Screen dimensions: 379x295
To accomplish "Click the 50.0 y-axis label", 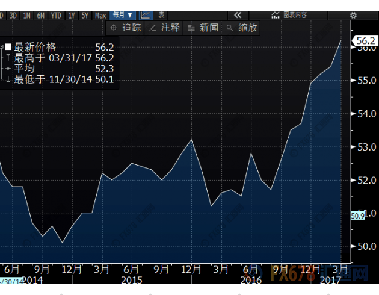I will pyautogui.click(x=367, y=247).
